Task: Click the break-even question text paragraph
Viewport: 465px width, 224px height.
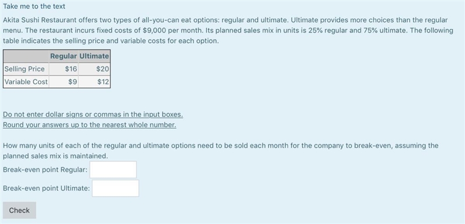Action: coord(221,151)
